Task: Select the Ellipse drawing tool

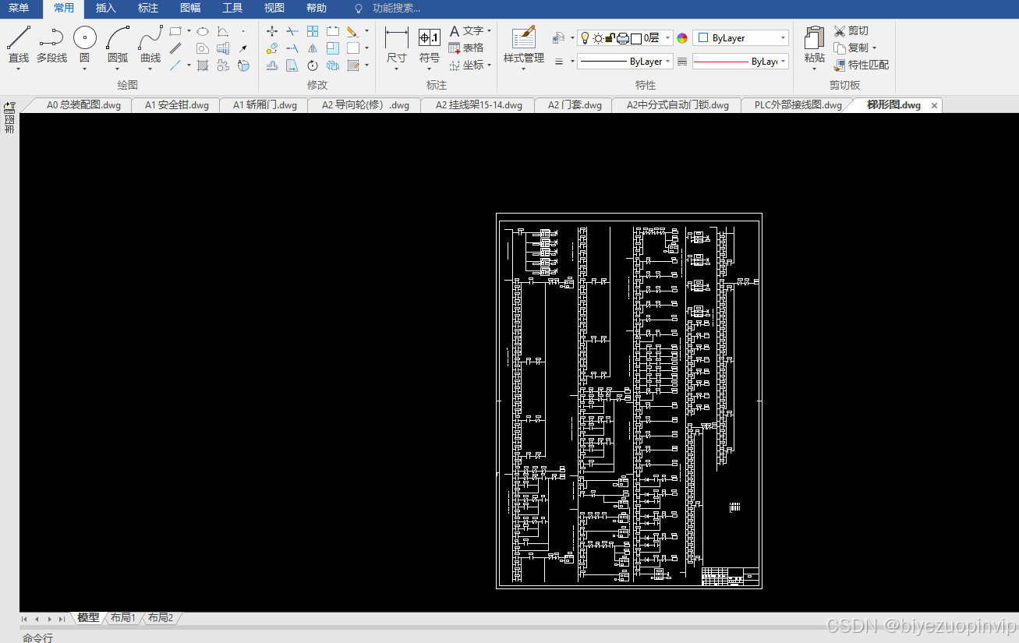Action: pos(203,31)
